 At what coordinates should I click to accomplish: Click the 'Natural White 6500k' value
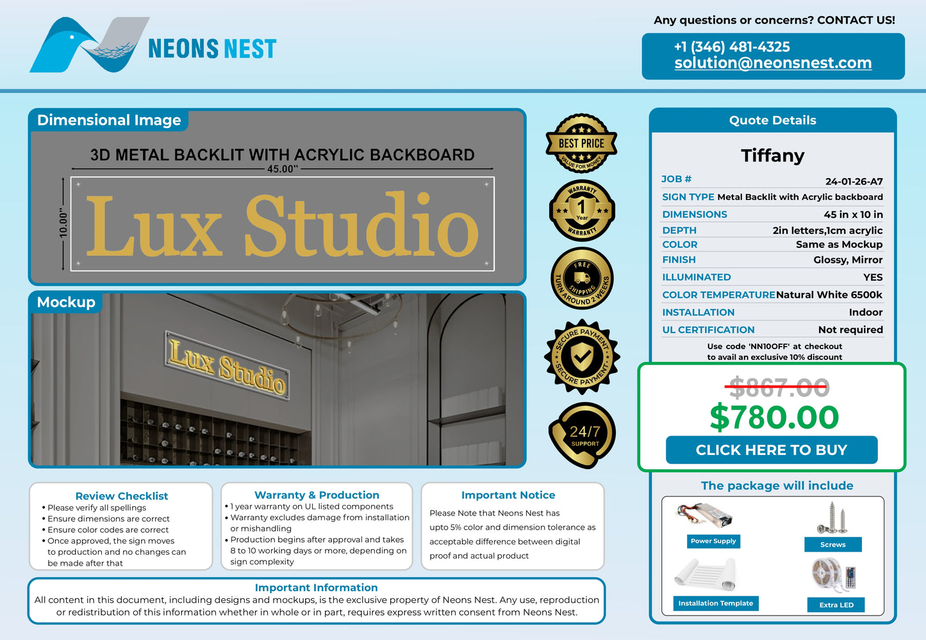(829, 295)
